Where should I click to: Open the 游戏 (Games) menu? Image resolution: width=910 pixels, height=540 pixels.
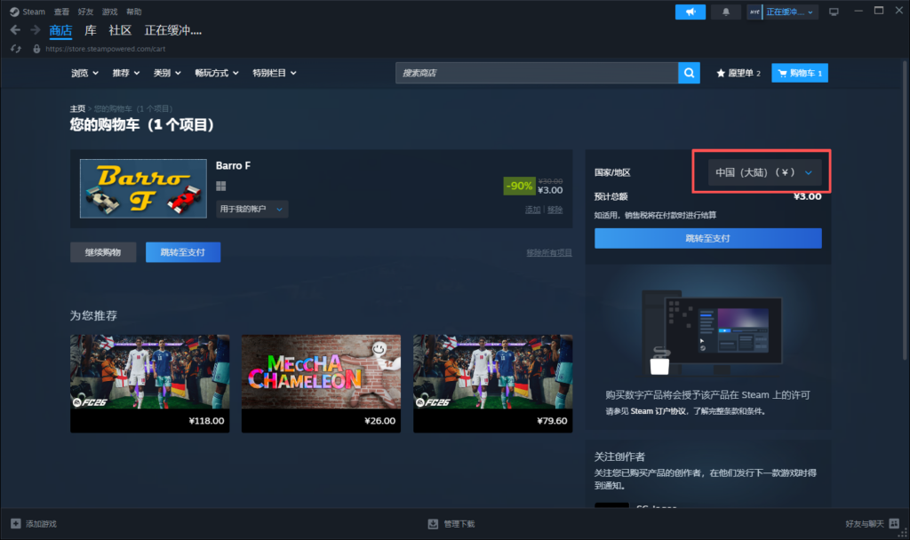click(109, 12)
